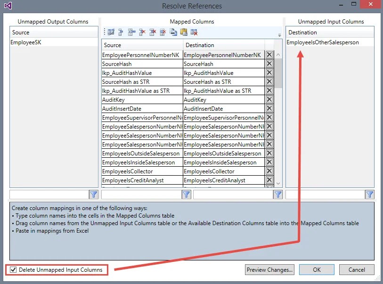Open the toolbar overflow chevron
The image size is (383, 284).
(x=104, y=32)
